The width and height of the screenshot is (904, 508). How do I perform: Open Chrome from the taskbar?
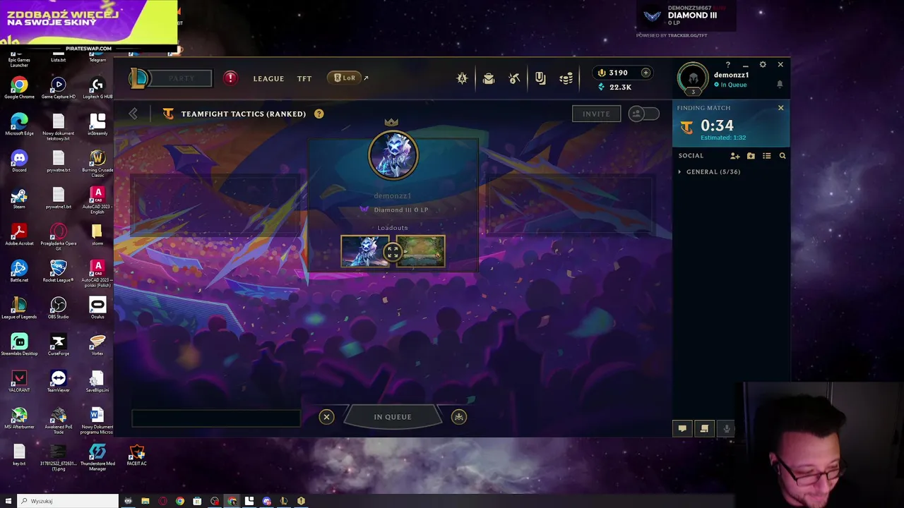180,501
